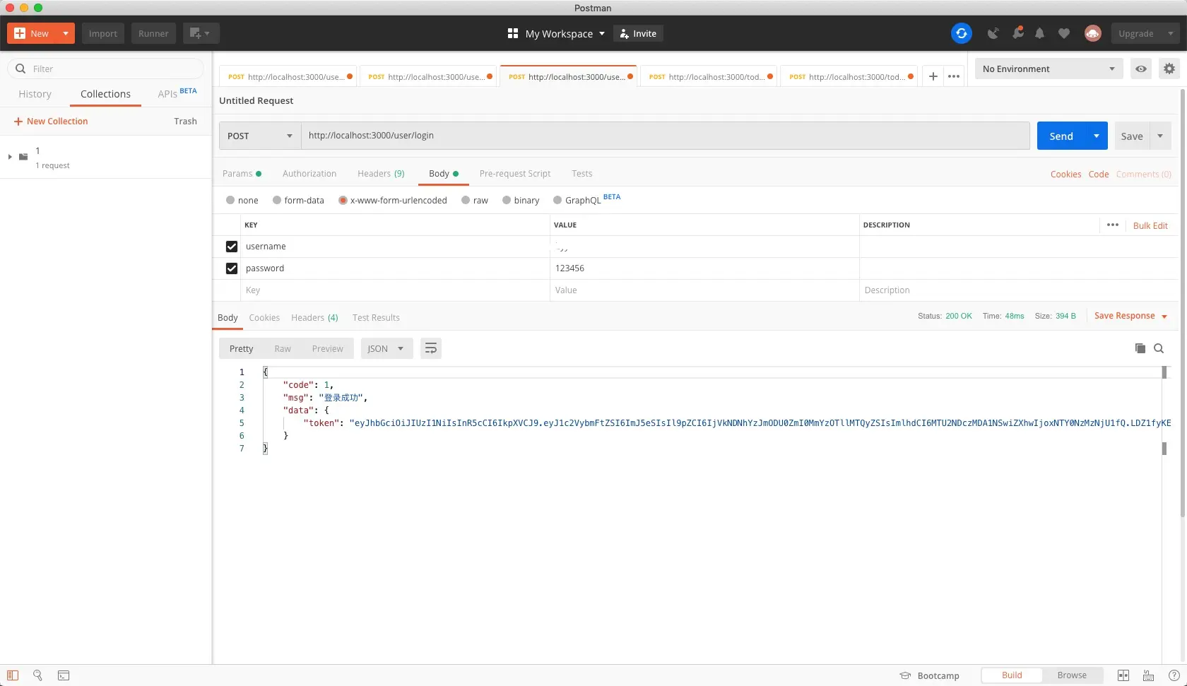This screenshot has width=1187, height=686.
Task: Open the notifications bell
Action: point(1040,33)
